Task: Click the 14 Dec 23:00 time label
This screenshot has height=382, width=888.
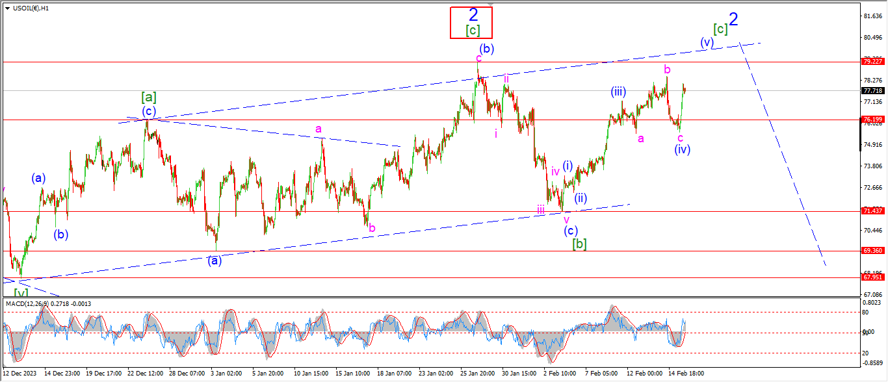Action: coord(62,374)
